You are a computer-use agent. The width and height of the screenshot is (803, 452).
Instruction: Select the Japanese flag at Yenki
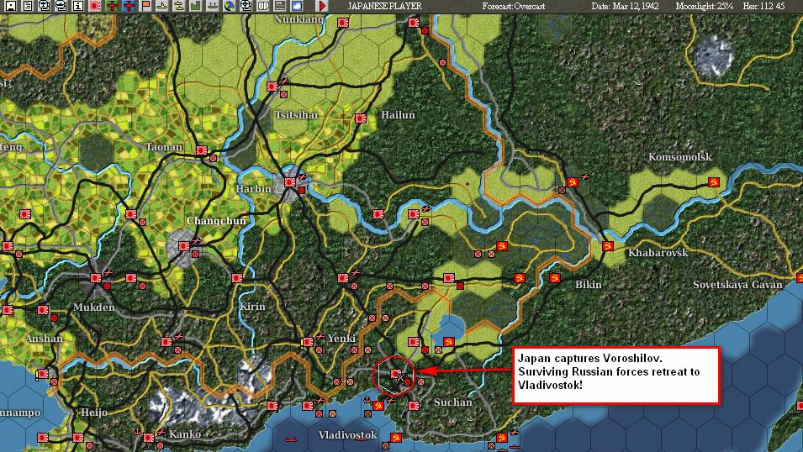coord(307,342)
